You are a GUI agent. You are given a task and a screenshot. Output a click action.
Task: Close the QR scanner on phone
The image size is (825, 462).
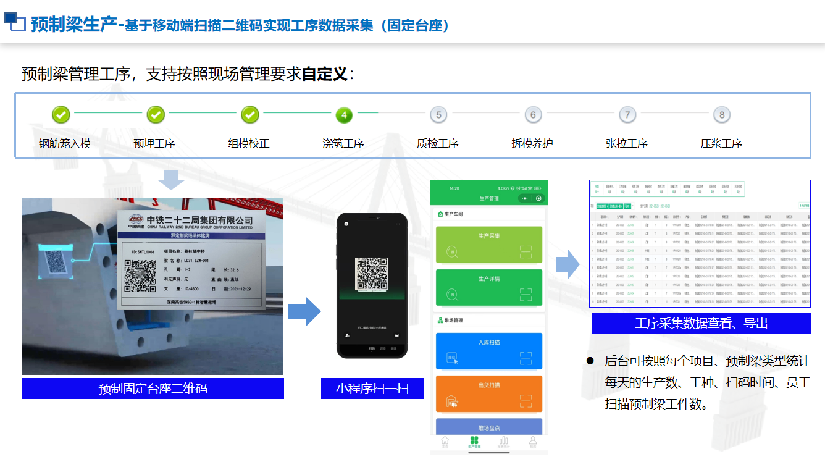click(x=346, y=224)
